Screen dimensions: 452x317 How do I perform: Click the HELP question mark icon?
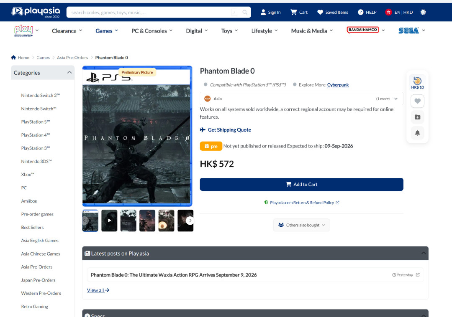tap(360, 12)
